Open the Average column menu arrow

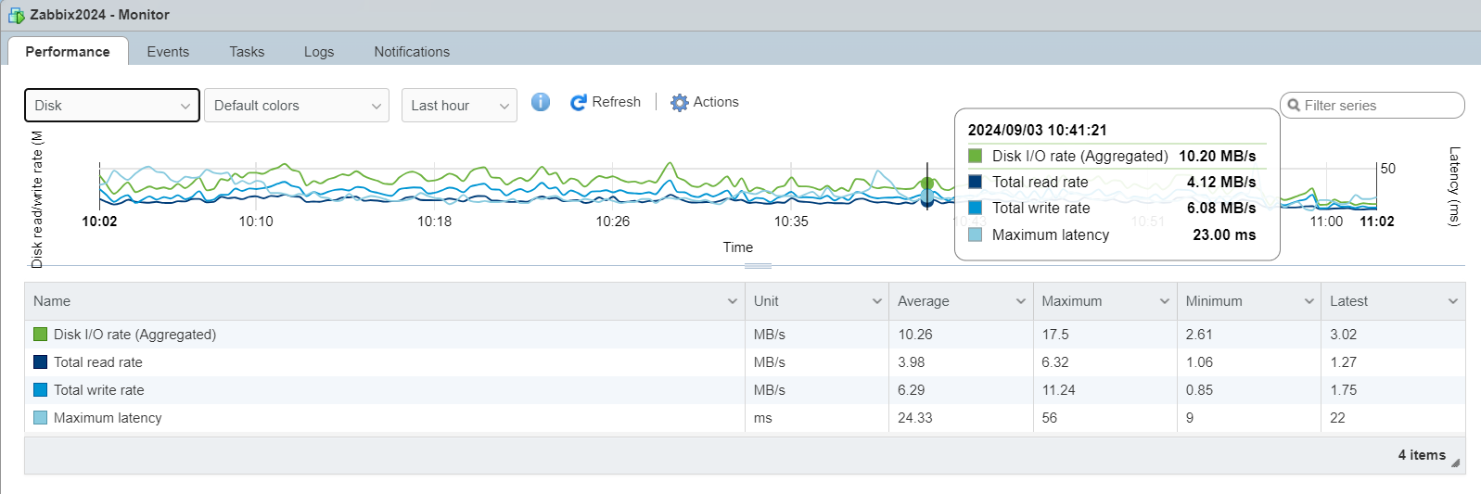point(1021,301)
